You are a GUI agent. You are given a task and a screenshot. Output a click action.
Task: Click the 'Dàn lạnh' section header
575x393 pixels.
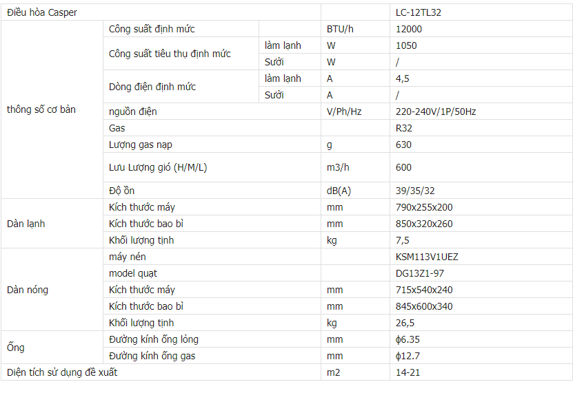coord(26,224)
